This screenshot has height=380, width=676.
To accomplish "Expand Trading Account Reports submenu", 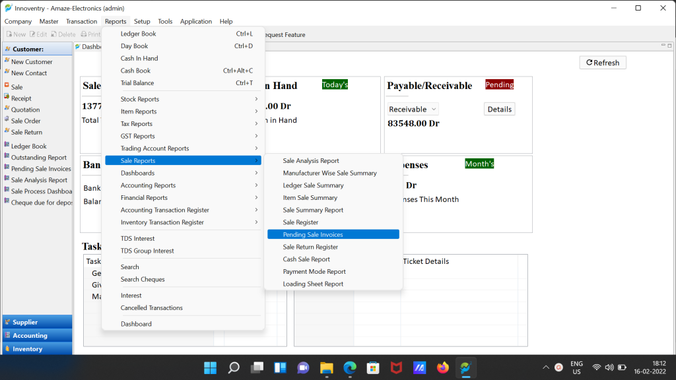I will click(x=184, y=148).
